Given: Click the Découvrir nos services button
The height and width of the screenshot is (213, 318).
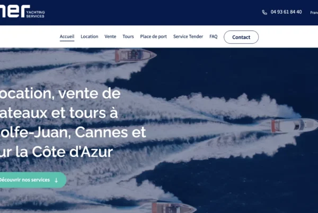Looking at the screenshot, I should 33,180.
